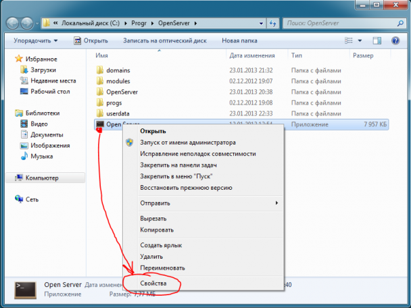411x308 pixels.
Task: Create a folder with Новая папка
Action: click(239, 41)
